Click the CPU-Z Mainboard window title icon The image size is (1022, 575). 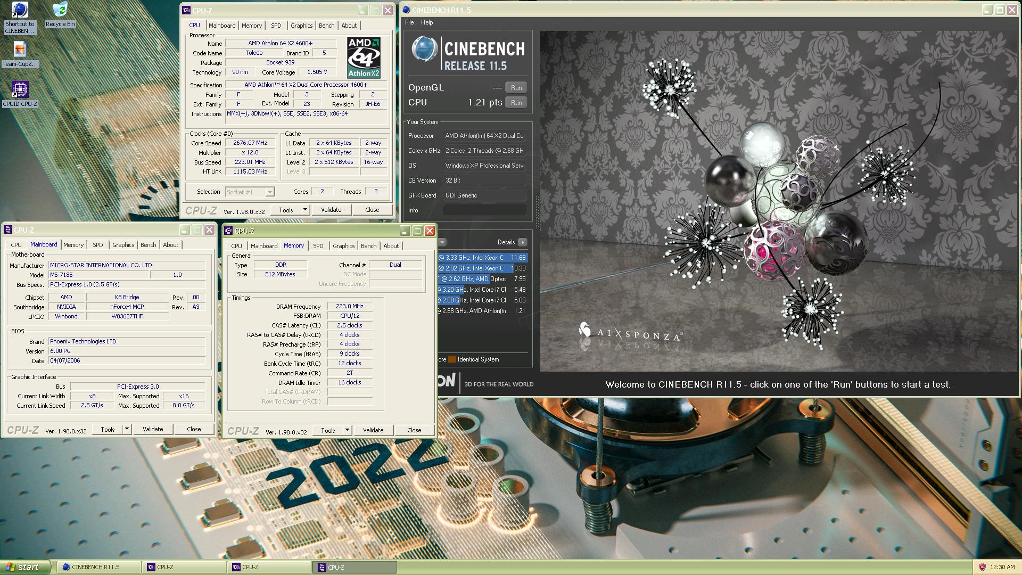tap(7, 230)
